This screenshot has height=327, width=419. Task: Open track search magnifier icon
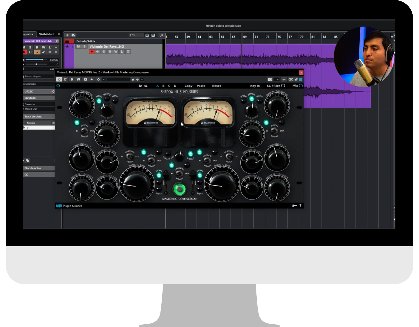[x=161, y=35]
